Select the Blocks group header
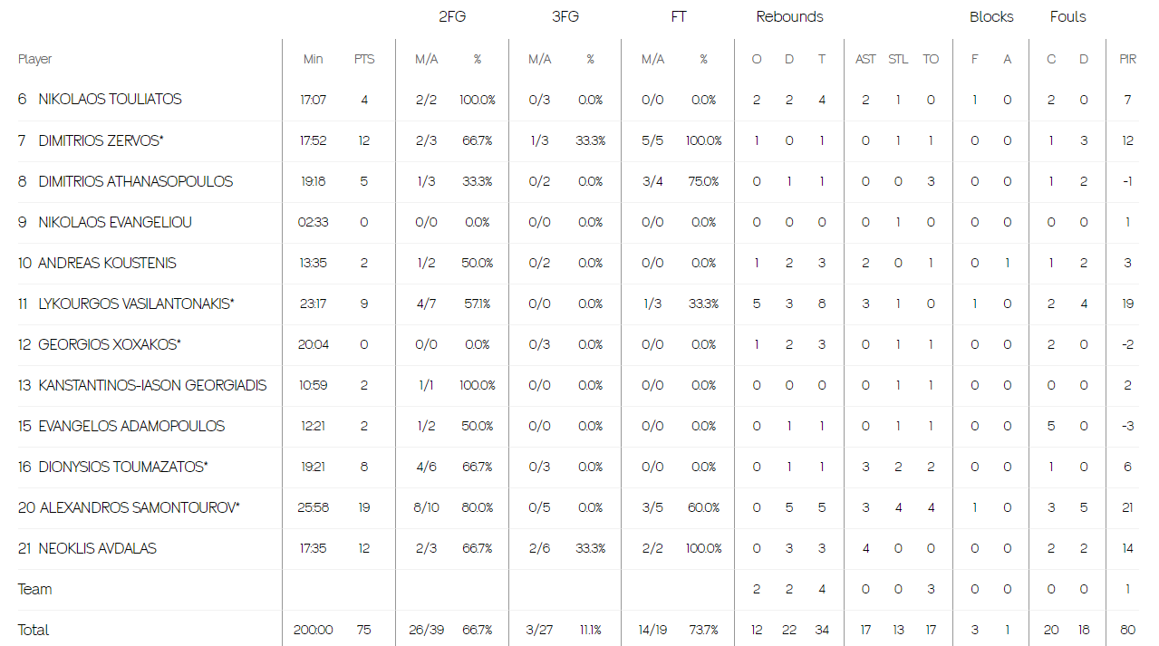This screenshot has width=1159, height=646. click(991, 16)
